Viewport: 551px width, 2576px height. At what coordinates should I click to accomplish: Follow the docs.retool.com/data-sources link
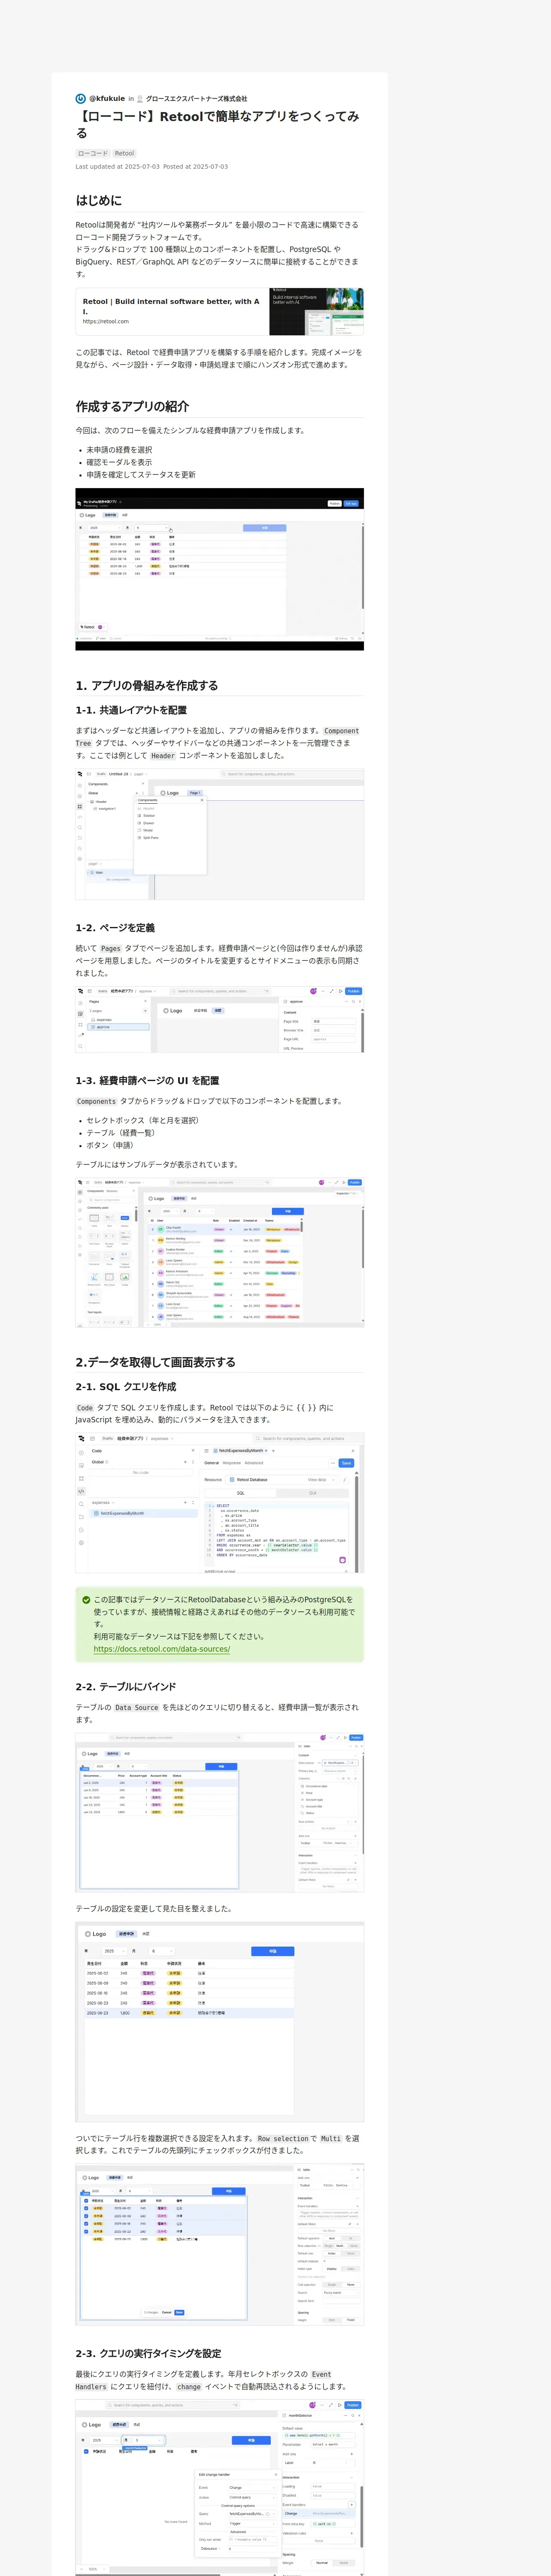(x=162, y=1649)
